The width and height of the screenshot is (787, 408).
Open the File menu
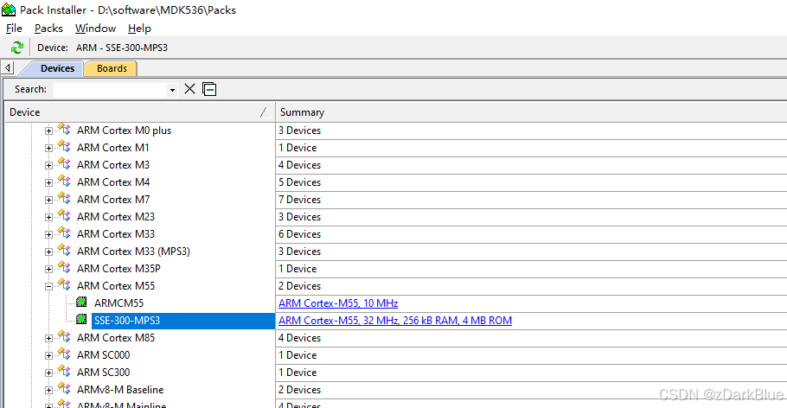pos(14,29)
